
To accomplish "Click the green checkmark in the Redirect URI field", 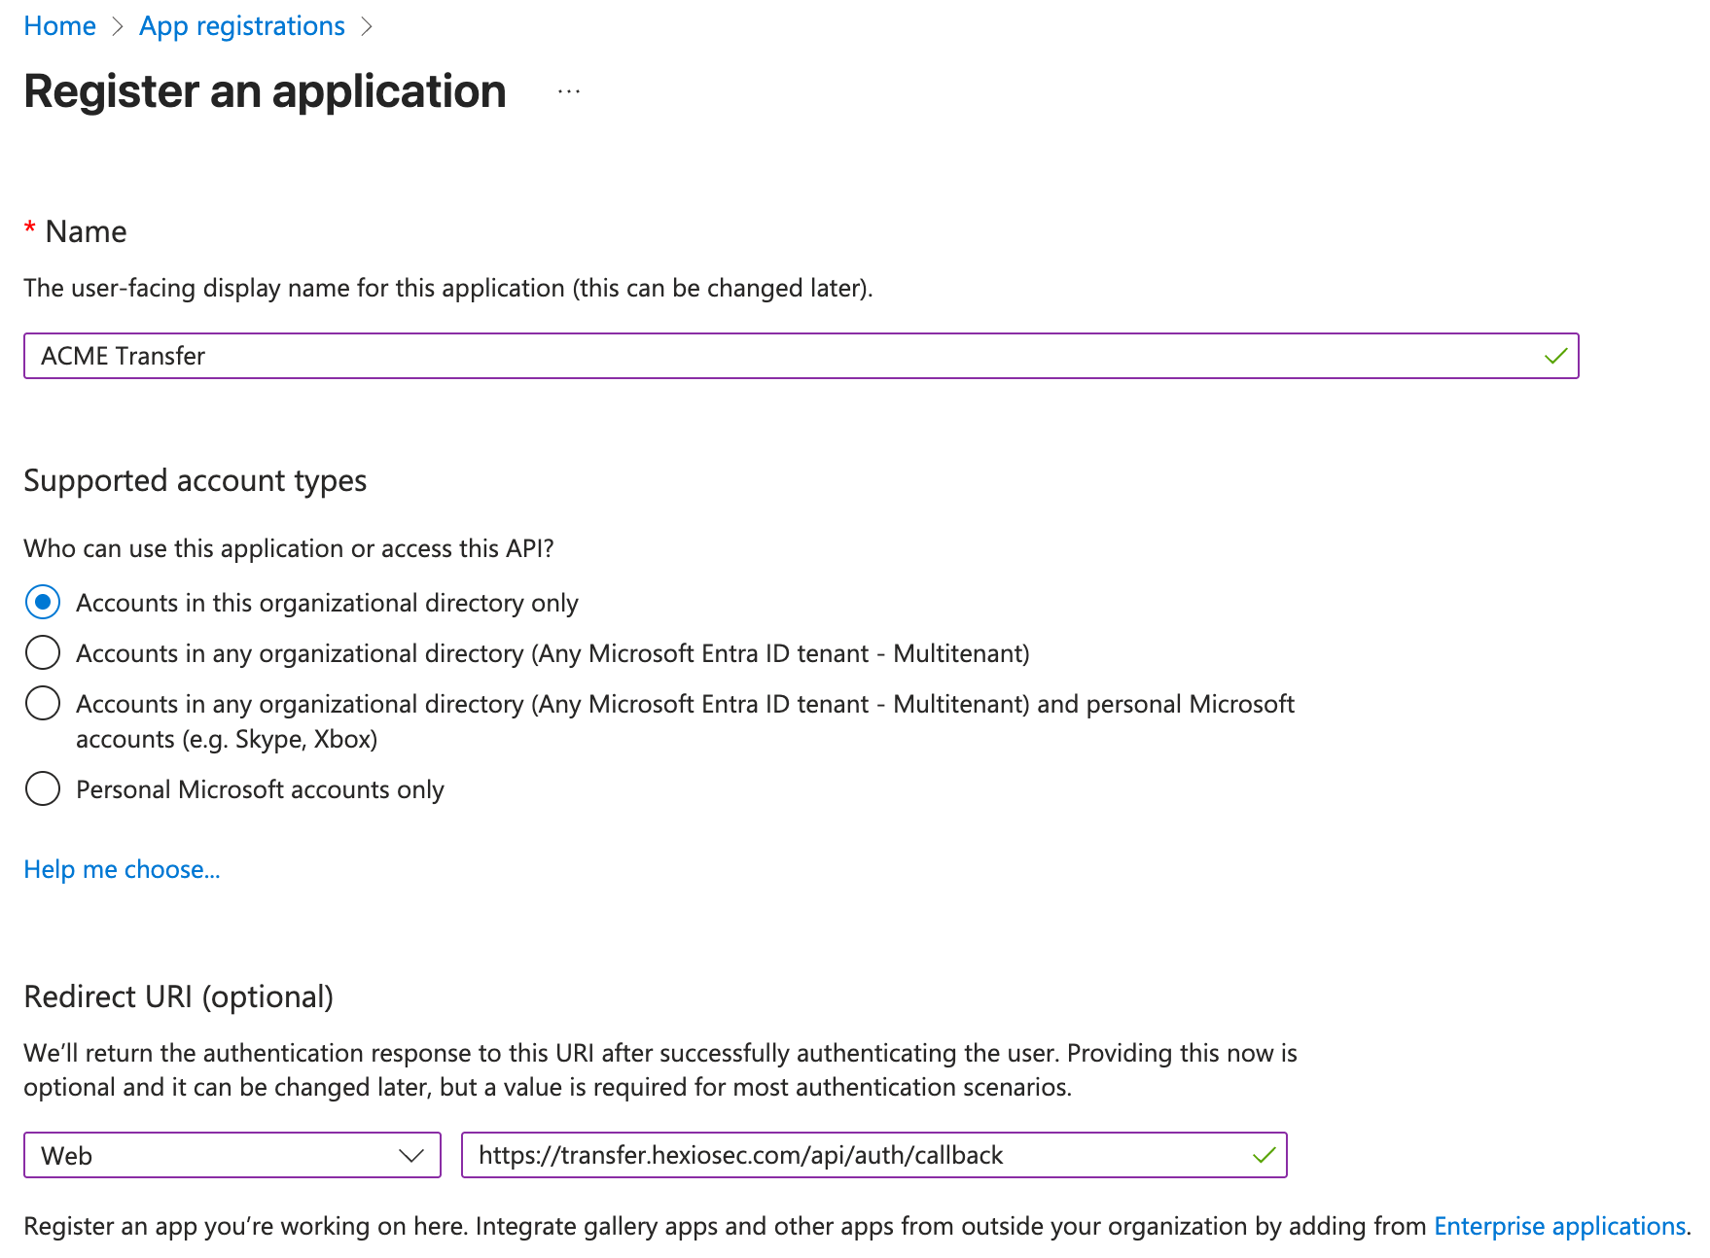I will [x=1264, y=1155].
